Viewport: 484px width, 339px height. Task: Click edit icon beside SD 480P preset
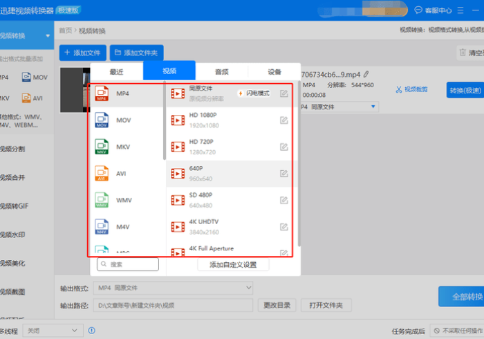(284, 200)
